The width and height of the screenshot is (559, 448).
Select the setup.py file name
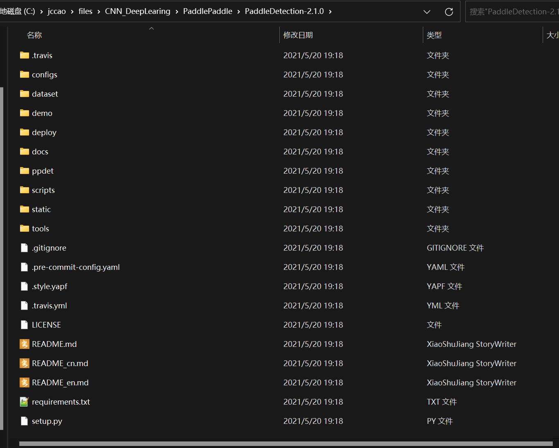tap(47, 421)
